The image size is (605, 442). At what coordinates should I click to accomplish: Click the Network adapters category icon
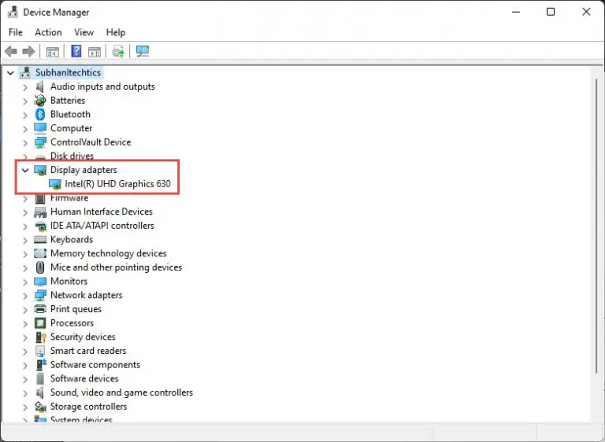tap(40, 296)
